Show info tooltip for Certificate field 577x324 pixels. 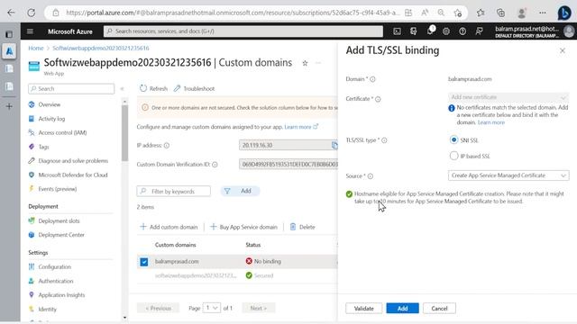(378, 99)
